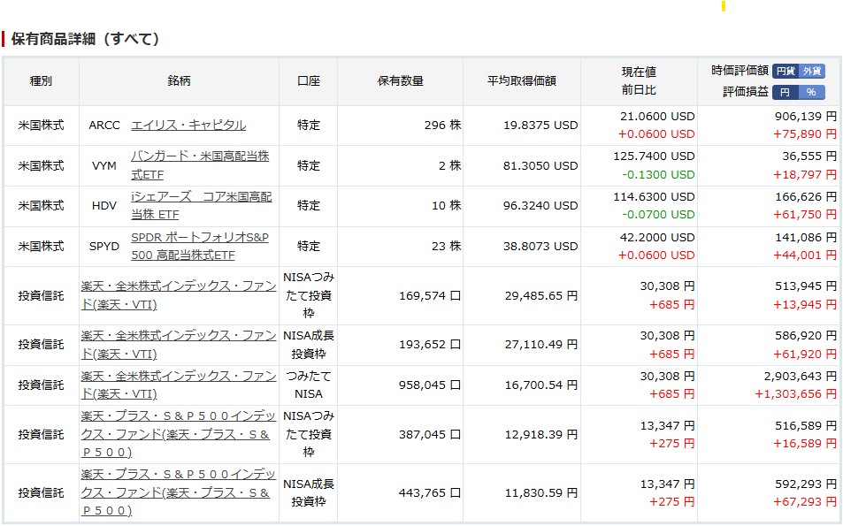Click the +75,890 円 profit value
The width and height of the screenshot is (843, 526).
(805, 133)
